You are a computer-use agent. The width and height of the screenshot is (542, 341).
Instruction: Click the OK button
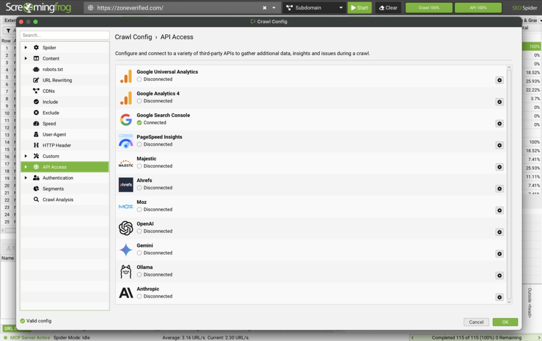pyautogui.click(x=505, y=322)
